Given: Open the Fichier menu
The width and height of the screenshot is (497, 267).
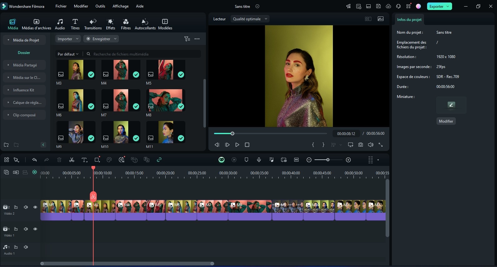Looking at the screenshot, I should (x=61, y=6).
